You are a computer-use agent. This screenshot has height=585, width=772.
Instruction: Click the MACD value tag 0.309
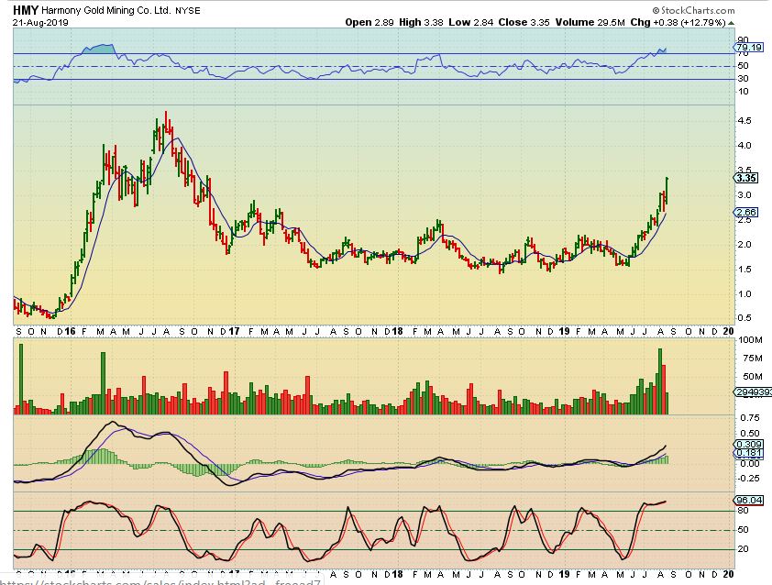coord(749,444)
